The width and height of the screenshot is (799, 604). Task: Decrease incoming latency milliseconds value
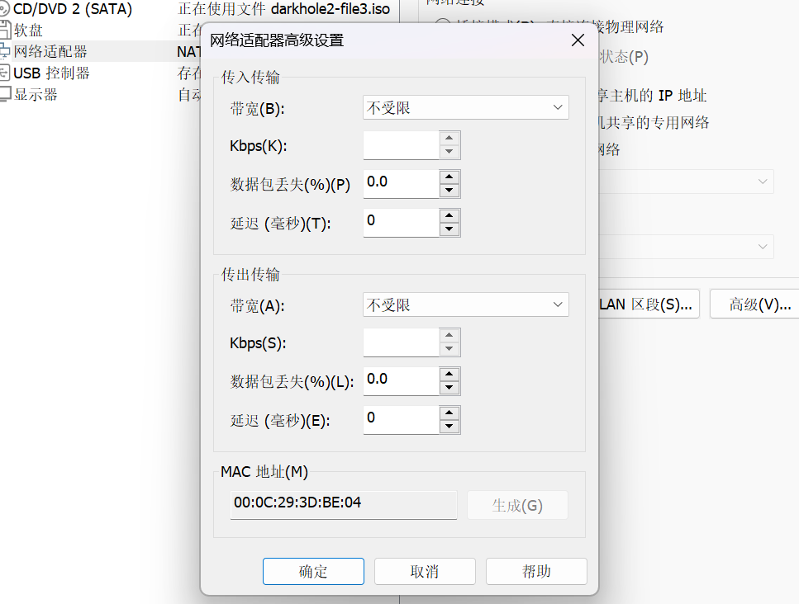click(x=449, y=229)
